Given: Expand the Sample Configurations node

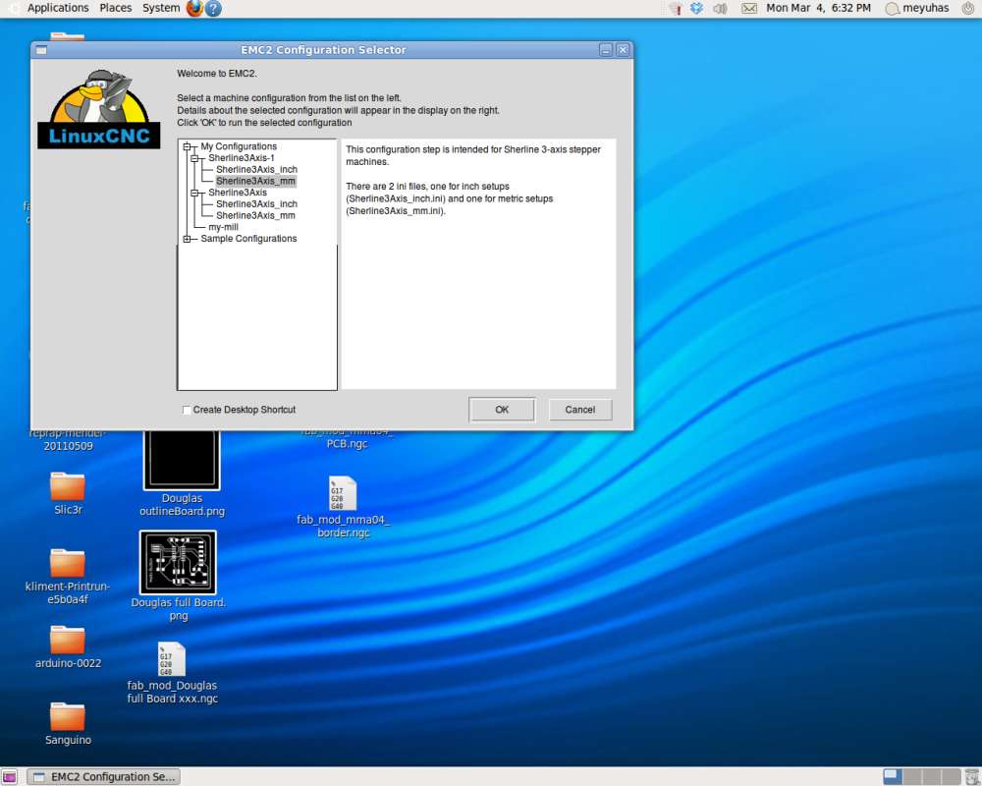Looking at the screenshot, I should tap(187, 239).
